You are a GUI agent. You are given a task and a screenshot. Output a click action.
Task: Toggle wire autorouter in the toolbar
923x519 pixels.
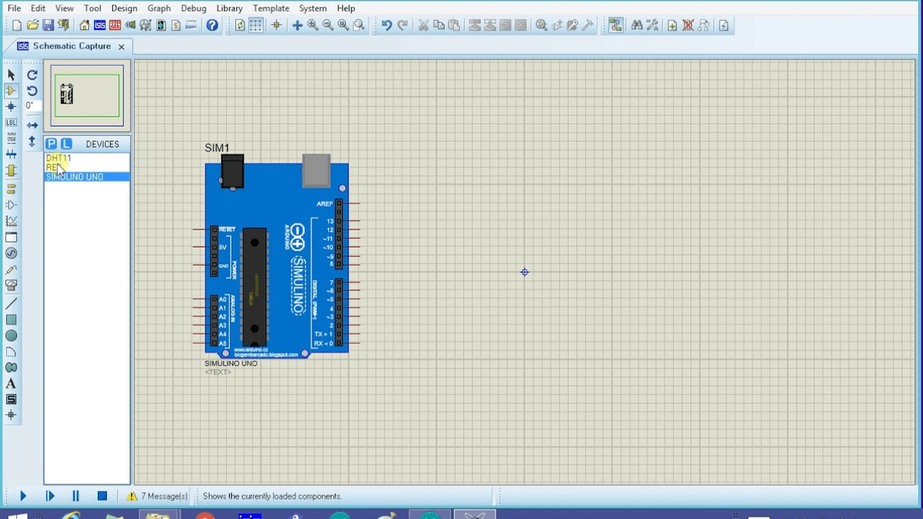[x=615, y=25]
